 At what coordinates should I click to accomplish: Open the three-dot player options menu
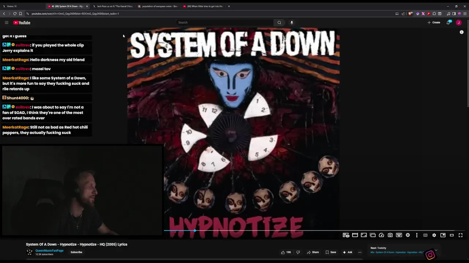click(417, 235)
